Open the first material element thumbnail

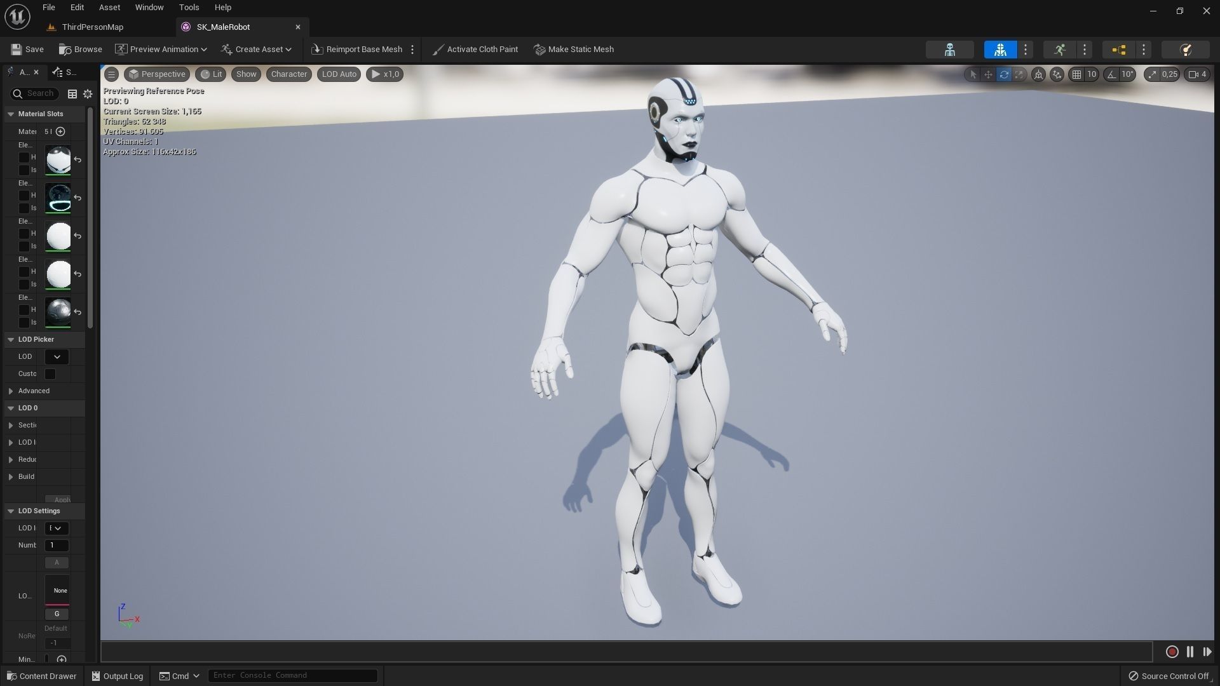58,160
